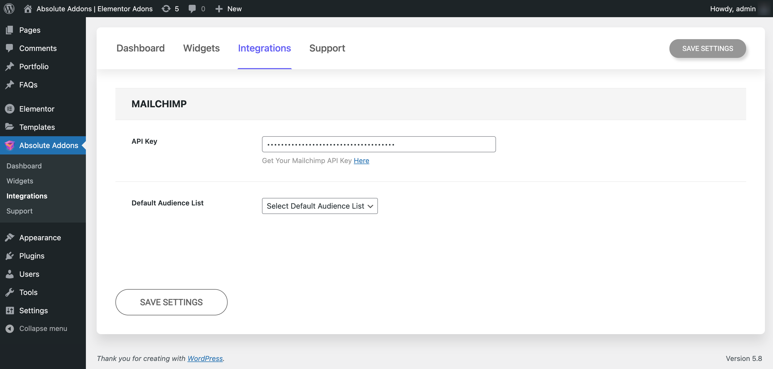Open the FAQs menu label
The width and height of the screenshot is (773, 369).
coord(28,85)
